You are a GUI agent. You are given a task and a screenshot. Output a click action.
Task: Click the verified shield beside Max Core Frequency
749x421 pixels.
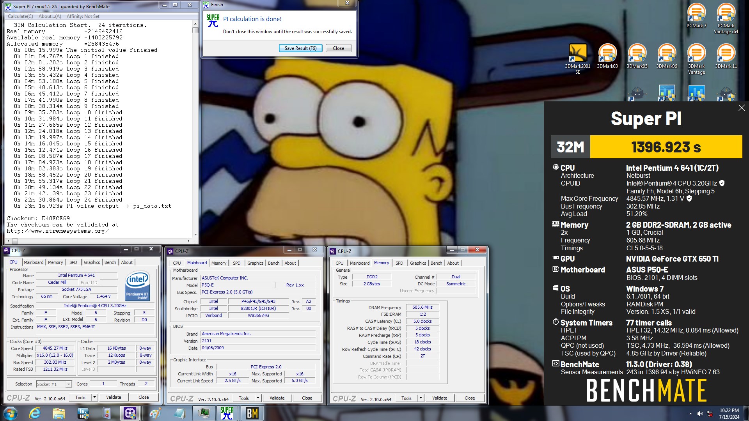(689, 198)
